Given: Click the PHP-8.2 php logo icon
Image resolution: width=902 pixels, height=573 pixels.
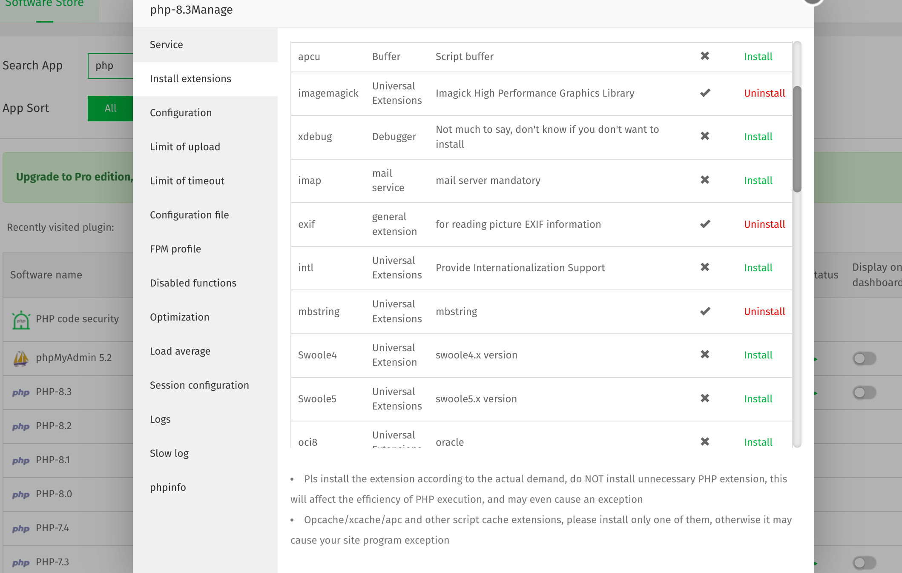Looking at the screenshot, I should pos(21,426).
